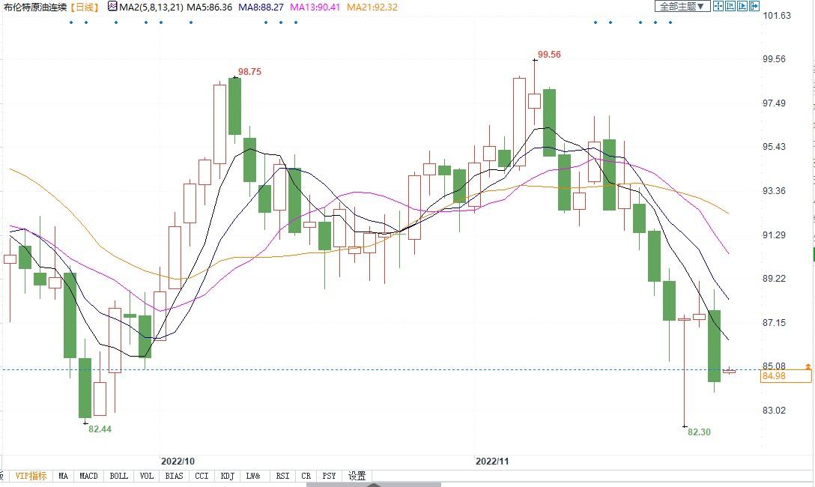This screenshot has width=815, height=487.
Task: Show the VOL indicator tab
Action: [x=147, y=476]
